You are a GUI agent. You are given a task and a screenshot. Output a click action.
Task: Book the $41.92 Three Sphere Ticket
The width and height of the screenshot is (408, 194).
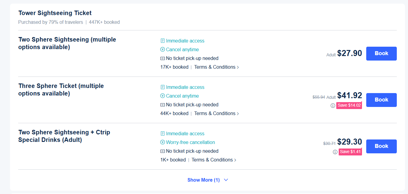tap(381, 100)
